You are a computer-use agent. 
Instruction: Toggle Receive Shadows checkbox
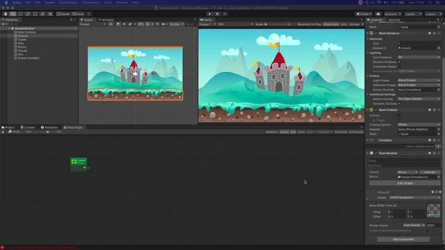399,62
